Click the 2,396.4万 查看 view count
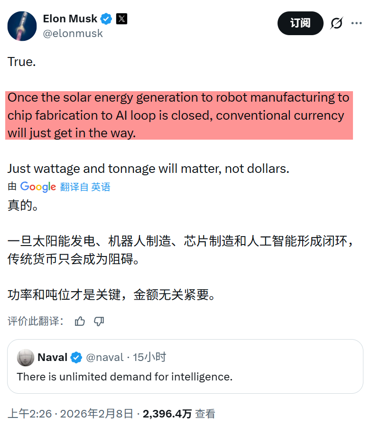The image size is (371, 427). tap(179, 414)
